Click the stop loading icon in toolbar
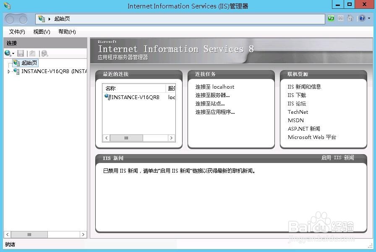This screenshot has width=376, height=252. click(x=340, y=18)
